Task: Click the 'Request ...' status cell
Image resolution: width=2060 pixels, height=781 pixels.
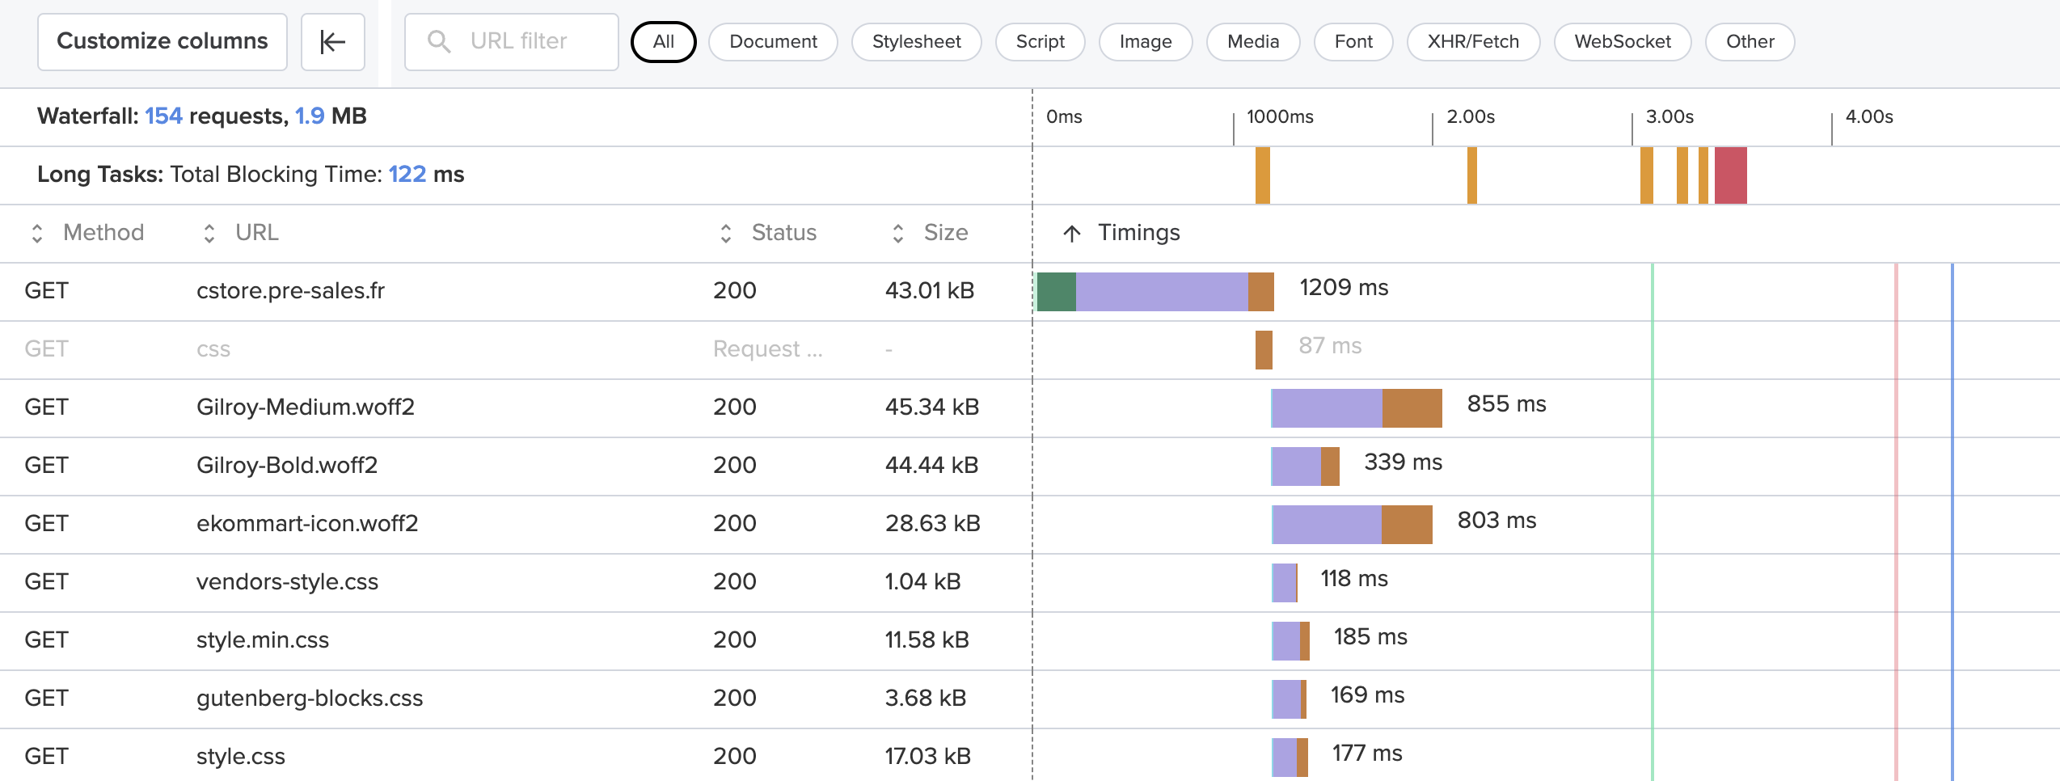Action: [x=767, y=349]
